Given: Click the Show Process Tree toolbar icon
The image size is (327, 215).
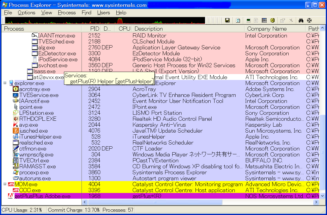Looking at the screenshot, I should 256,21.
